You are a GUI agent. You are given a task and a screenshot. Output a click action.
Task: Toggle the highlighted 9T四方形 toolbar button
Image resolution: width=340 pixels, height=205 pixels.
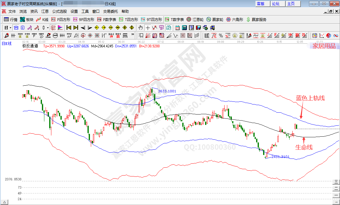coord(152,19)
